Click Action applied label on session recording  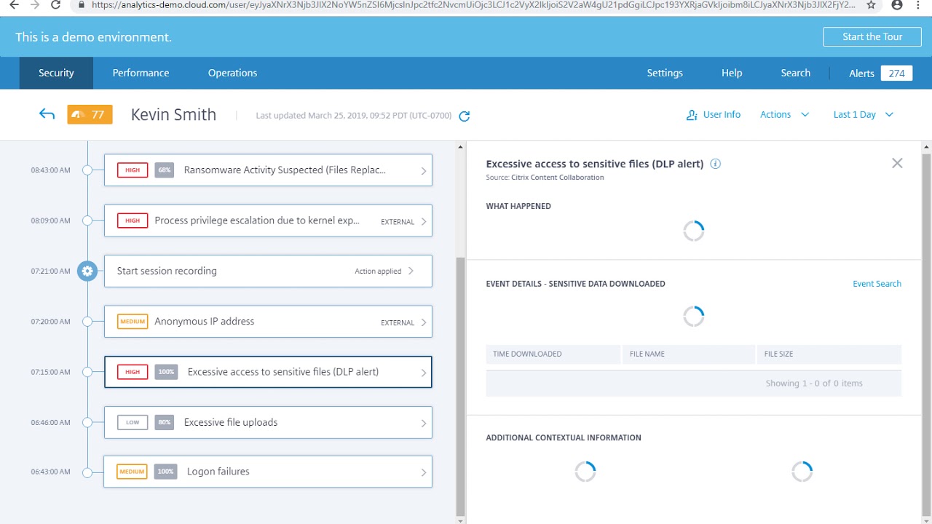pos(378,271)
